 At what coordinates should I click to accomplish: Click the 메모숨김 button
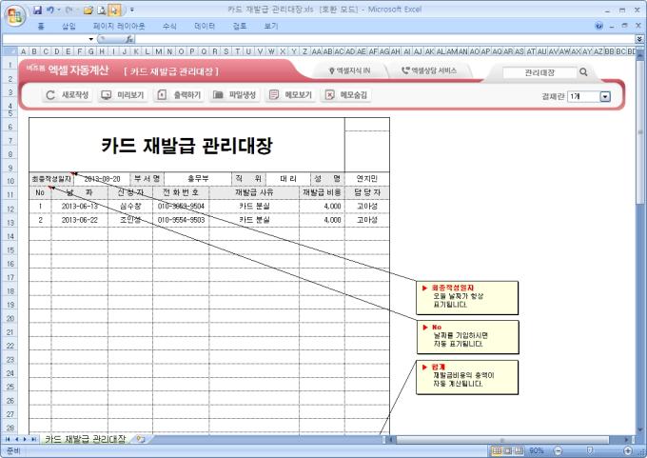tap(345, 95)
